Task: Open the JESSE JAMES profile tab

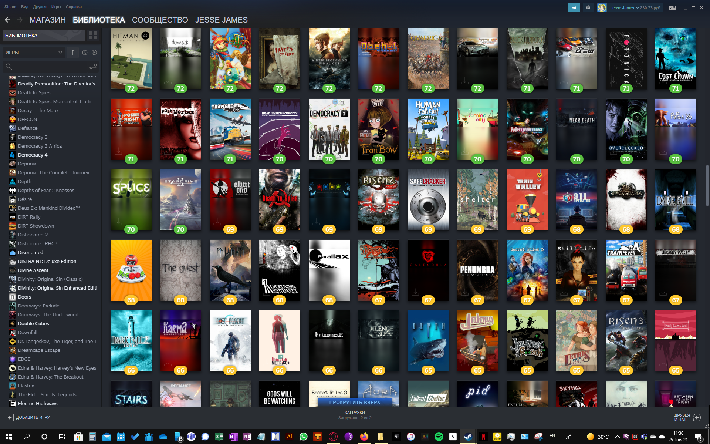Action: [222, 20]
